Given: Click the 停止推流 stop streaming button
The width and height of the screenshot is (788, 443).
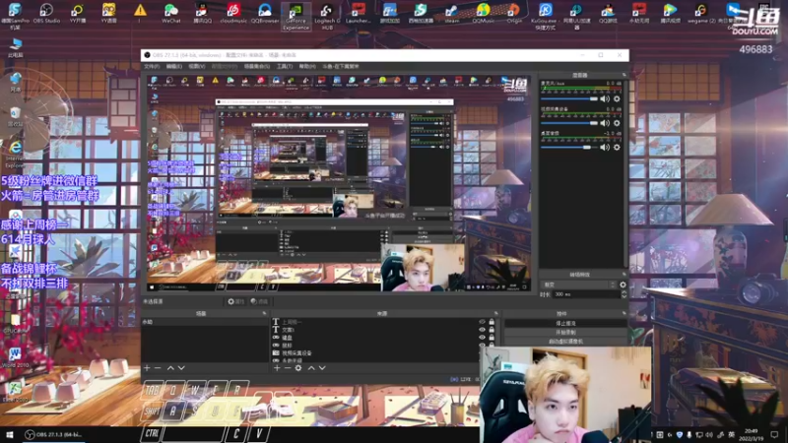Looking at the screenshot, I should click(565, 324).
